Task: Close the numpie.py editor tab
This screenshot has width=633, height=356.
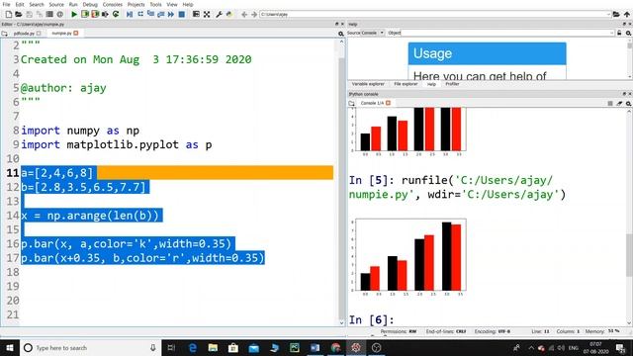Action: coord(76,33)
